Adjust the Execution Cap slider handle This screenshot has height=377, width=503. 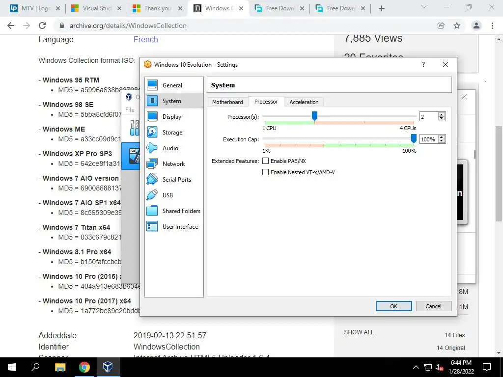(414, 138)
